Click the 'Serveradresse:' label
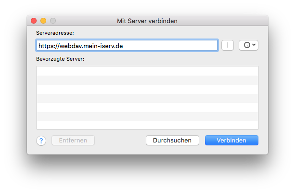 tap(55, 33)
